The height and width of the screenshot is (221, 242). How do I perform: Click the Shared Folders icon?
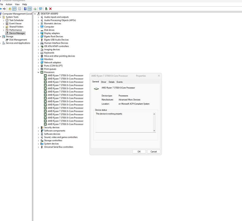pos(7,27)
